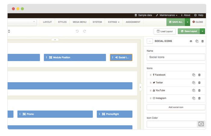Duplicate the YouTube social icon
Screen dimensions: 211x136
(194, 90)
